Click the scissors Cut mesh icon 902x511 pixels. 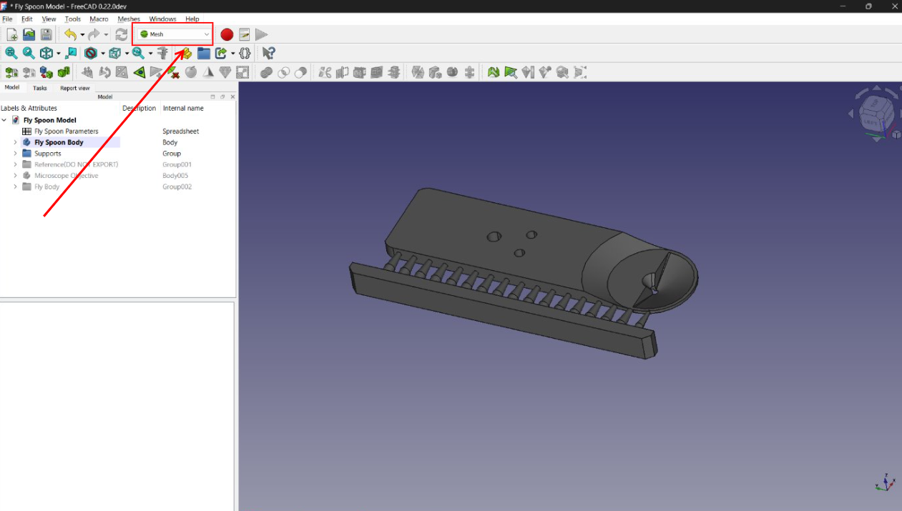pos(325,72)
